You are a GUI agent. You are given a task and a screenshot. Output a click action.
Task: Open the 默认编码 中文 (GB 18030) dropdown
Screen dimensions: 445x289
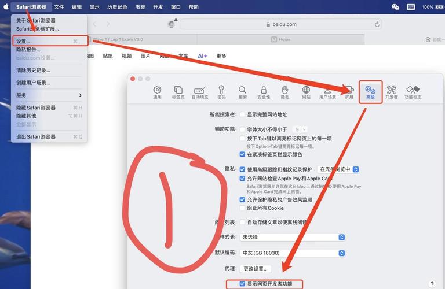pyautogui.click(x=292, y=253)
